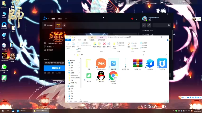Open the 商店 (Shop) tab in Battle.net
Screen dimensions: 202x113
pyautogui.click(x=60, y=19)
